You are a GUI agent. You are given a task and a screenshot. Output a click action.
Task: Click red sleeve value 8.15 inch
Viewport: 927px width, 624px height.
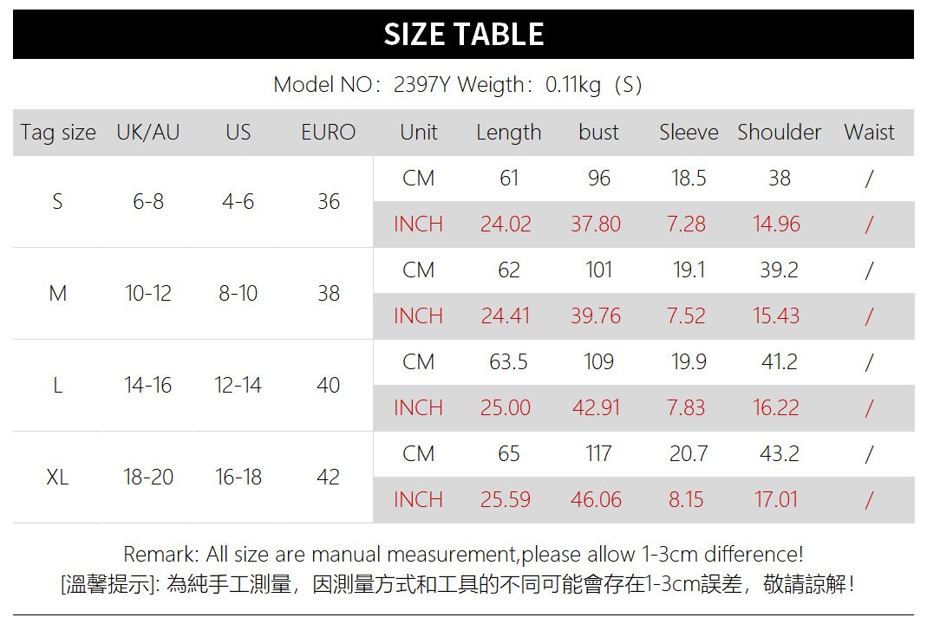pos(686,500)
